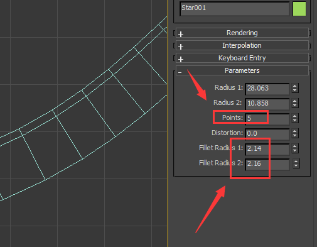Open the green object color swatch
Image resolution: width=317 pixels, height=247 pixels.
click(x=299, y=9)
